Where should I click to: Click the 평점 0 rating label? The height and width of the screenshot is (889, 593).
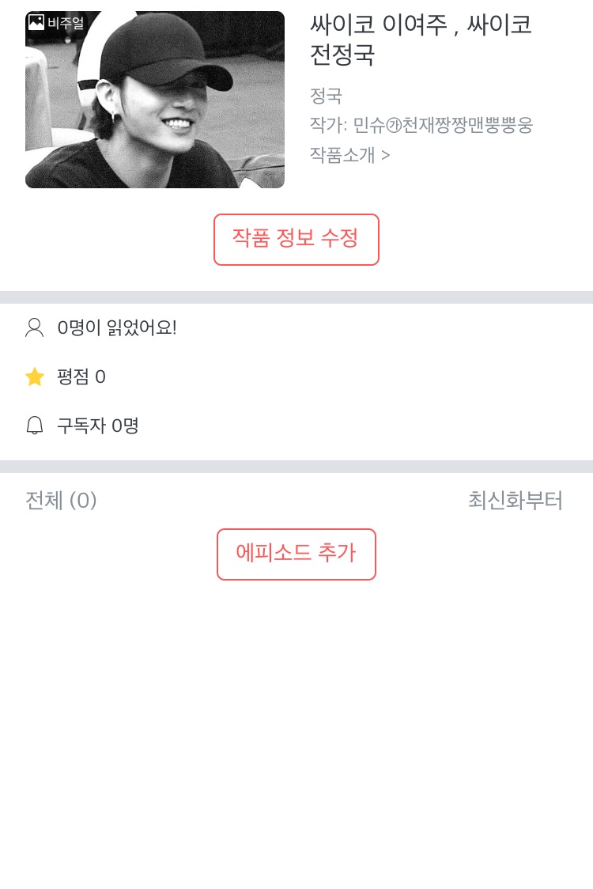pos(81,376)
